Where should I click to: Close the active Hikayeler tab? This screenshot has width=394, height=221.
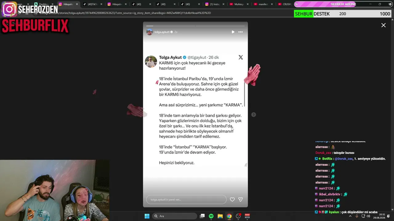(x=77, y=4)
